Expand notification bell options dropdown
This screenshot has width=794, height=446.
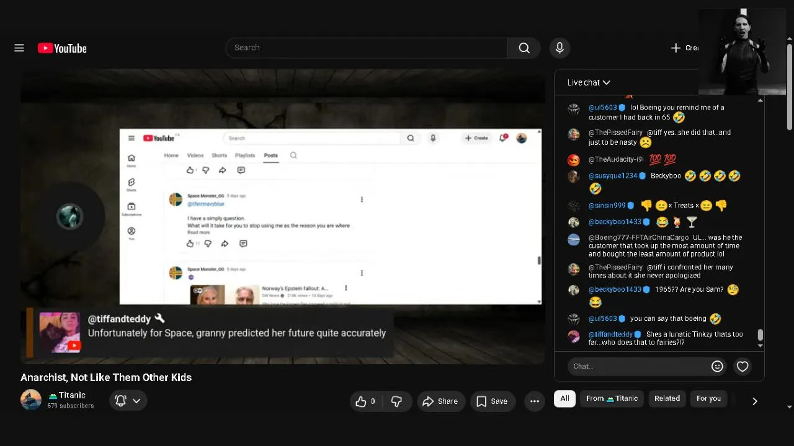click(x=136, y=401)
